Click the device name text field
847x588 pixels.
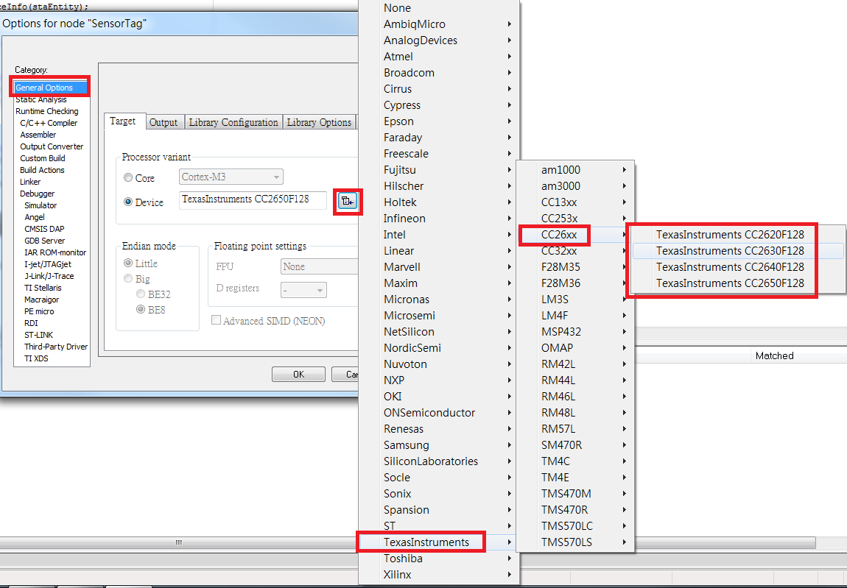(x=253, y=199)
